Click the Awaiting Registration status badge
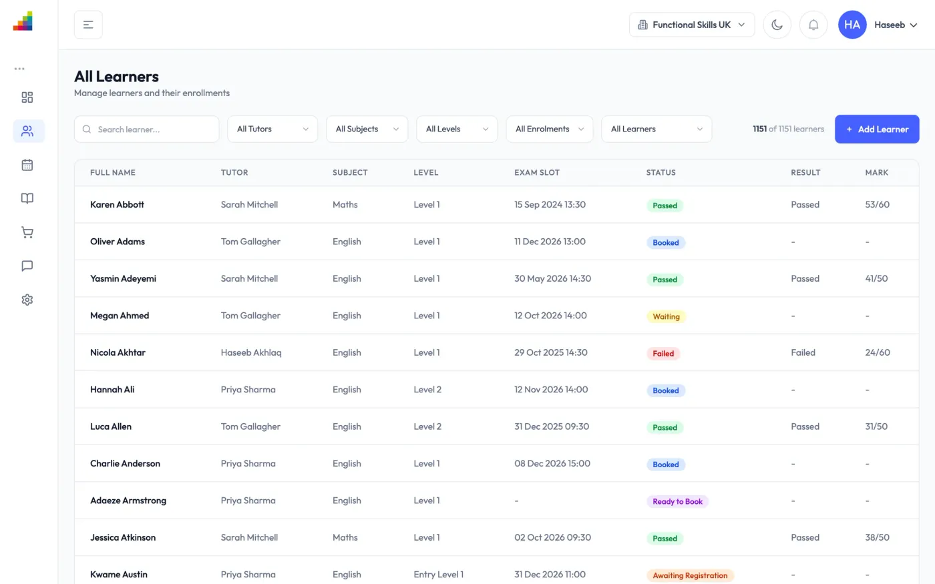This screenshot has height=584, width=935. tap(690, 575)
